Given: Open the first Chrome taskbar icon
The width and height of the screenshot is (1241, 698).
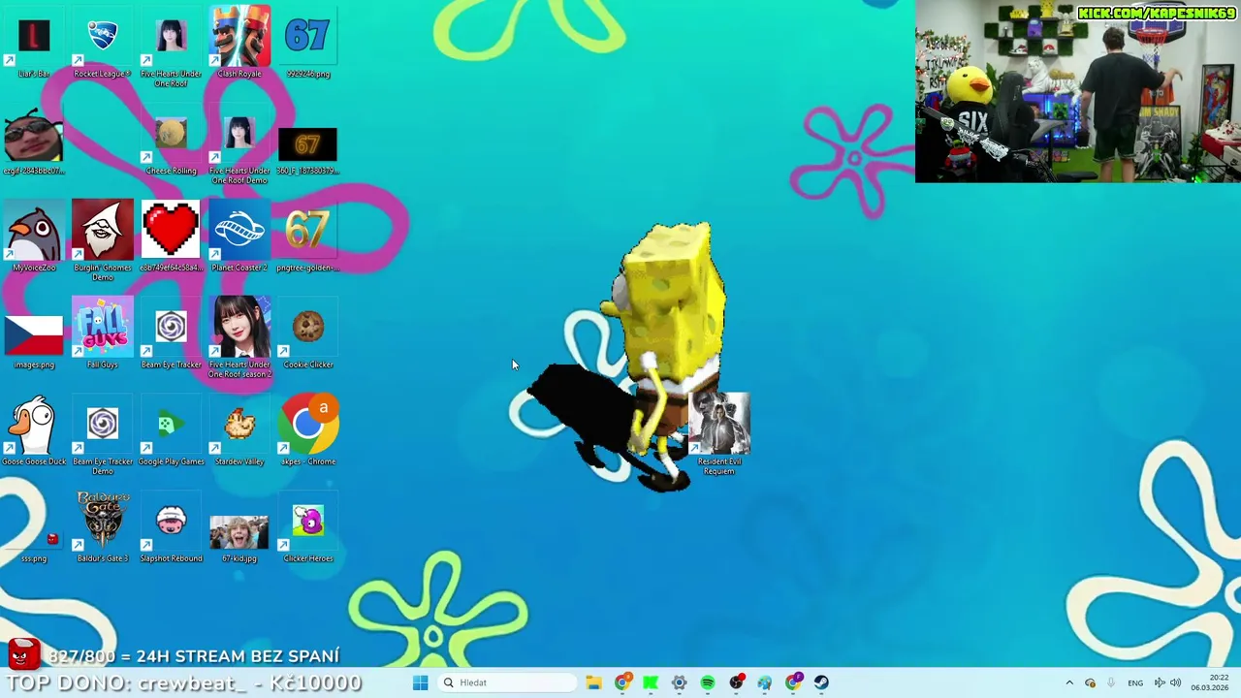Looking at the screenshot, I should (622, 682).
